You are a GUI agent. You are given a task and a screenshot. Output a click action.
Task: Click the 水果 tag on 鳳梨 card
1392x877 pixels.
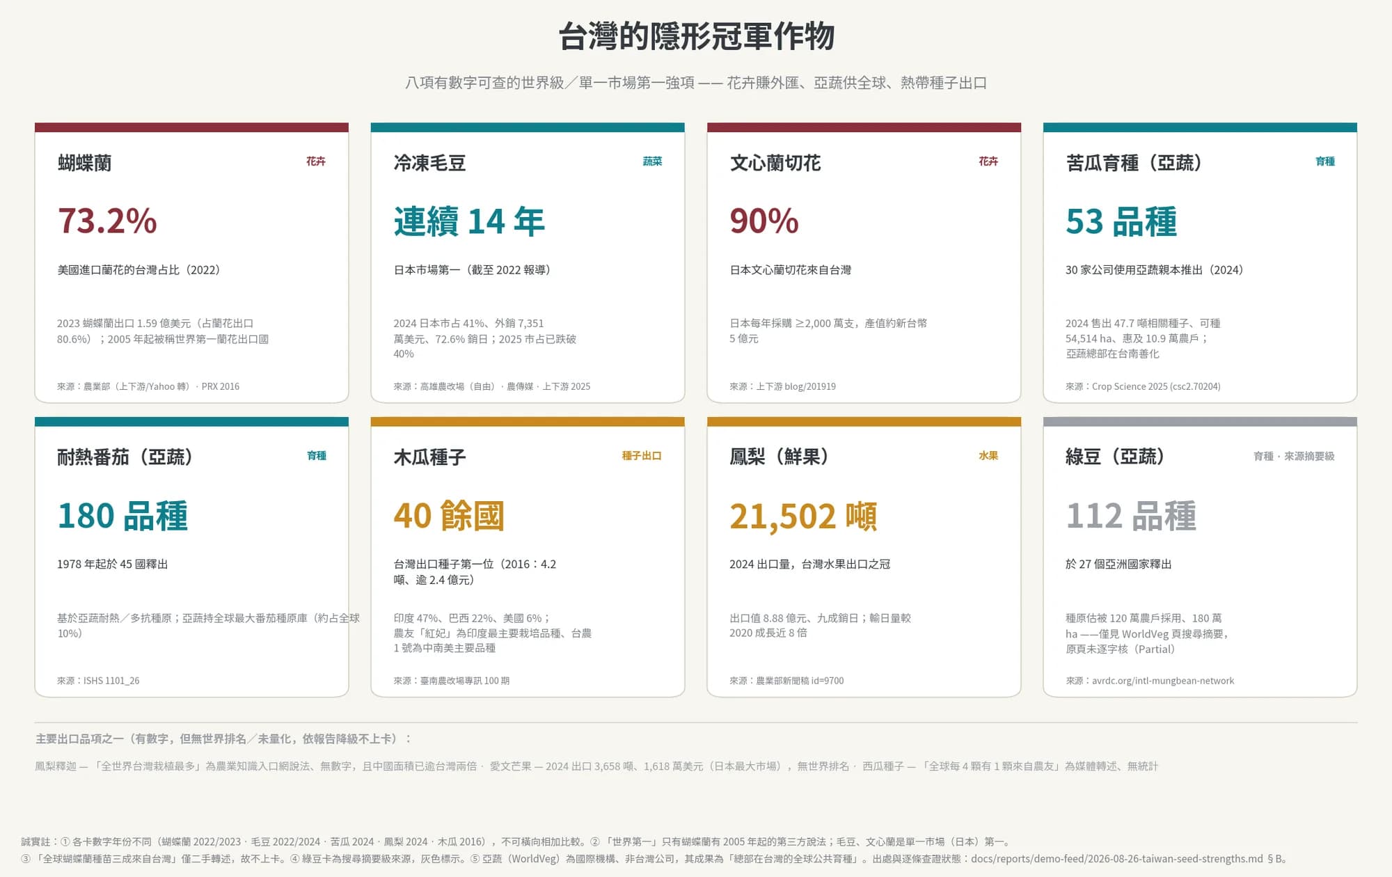(988, 456)
